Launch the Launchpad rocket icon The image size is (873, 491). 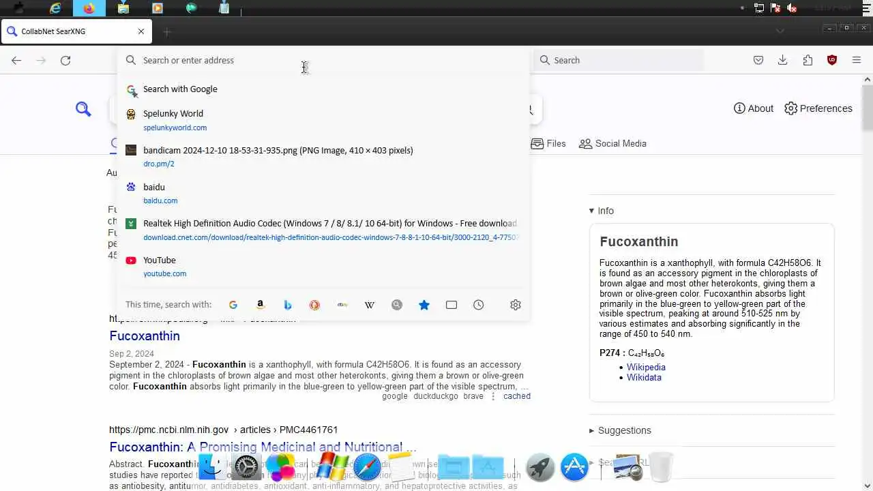click(x=540, y=467)
